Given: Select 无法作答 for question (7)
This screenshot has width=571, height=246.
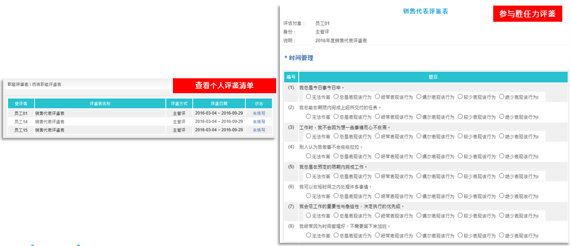Looking at the screenshot, I should pos(309,216).
